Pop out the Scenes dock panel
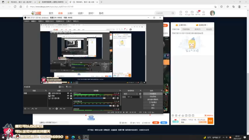Image resolution: width=249 pixels, height=140 pixels. [46, 91]
